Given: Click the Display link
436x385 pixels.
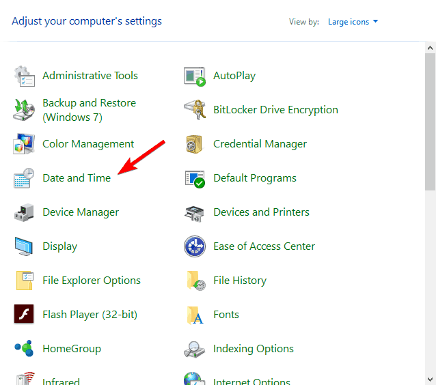Looking at the screenshot, I should (x=60, y=246).
